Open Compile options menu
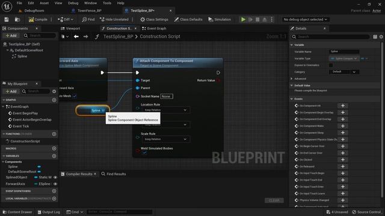 [51, 19]
